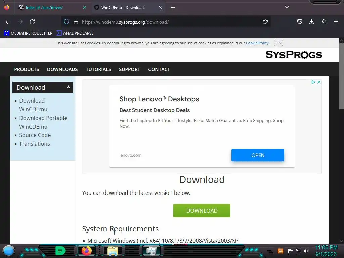
Task: Open the Download Portable WinCDEmu link
Action: pos(43,122)
